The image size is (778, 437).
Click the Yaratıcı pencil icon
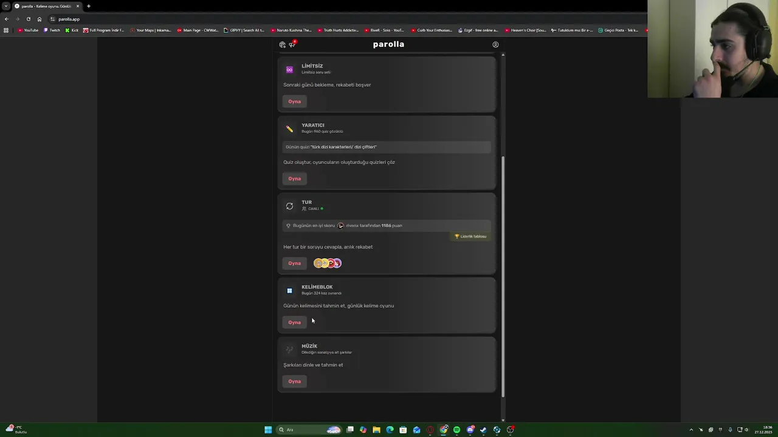289,129
